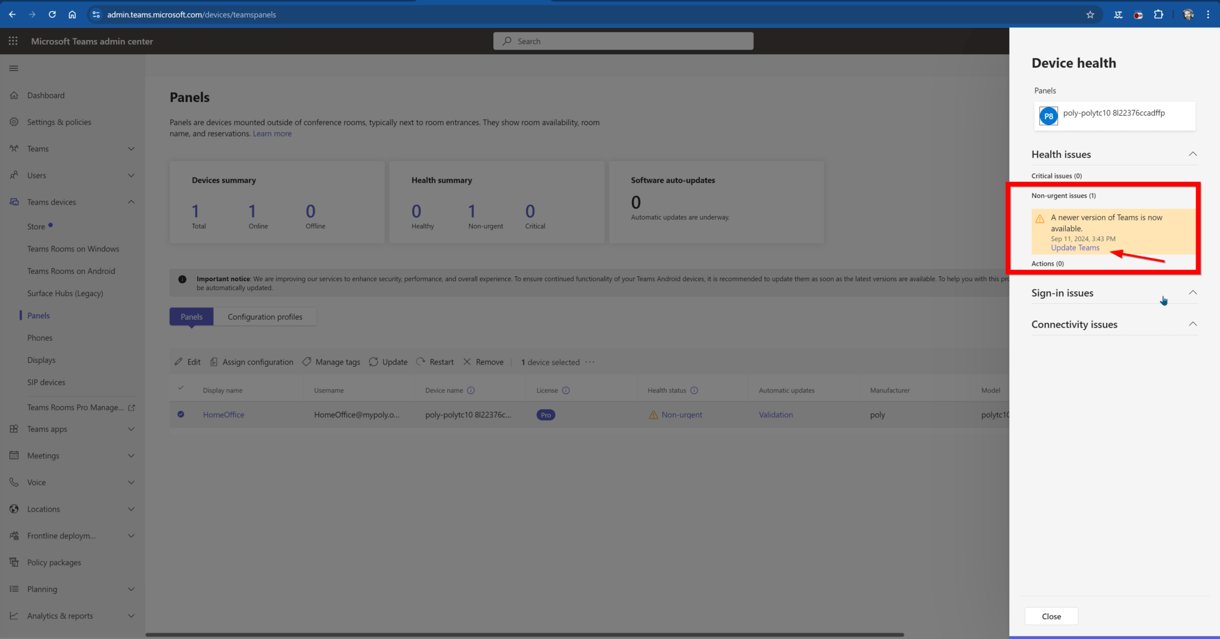
Task: Open the app launcher waffle icon
Action: coord(13,40)
